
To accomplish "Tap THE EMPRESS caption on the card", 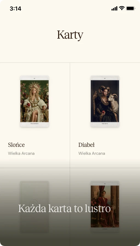I will 34,124.
